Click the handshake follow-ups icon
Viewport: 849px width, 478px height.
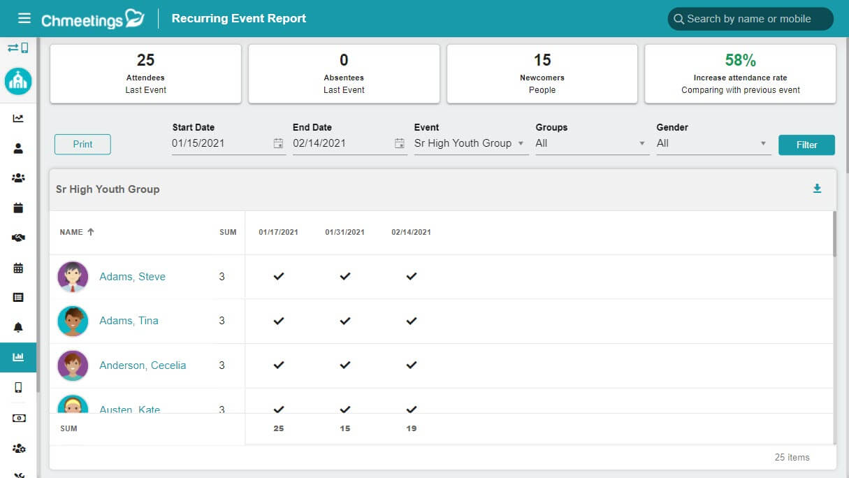pyautogui.click(x=17, y=238)
